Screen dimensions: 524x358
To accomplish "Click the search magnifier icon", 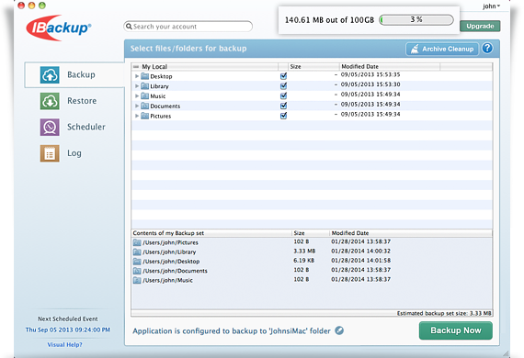I will (x=129, y=27).
